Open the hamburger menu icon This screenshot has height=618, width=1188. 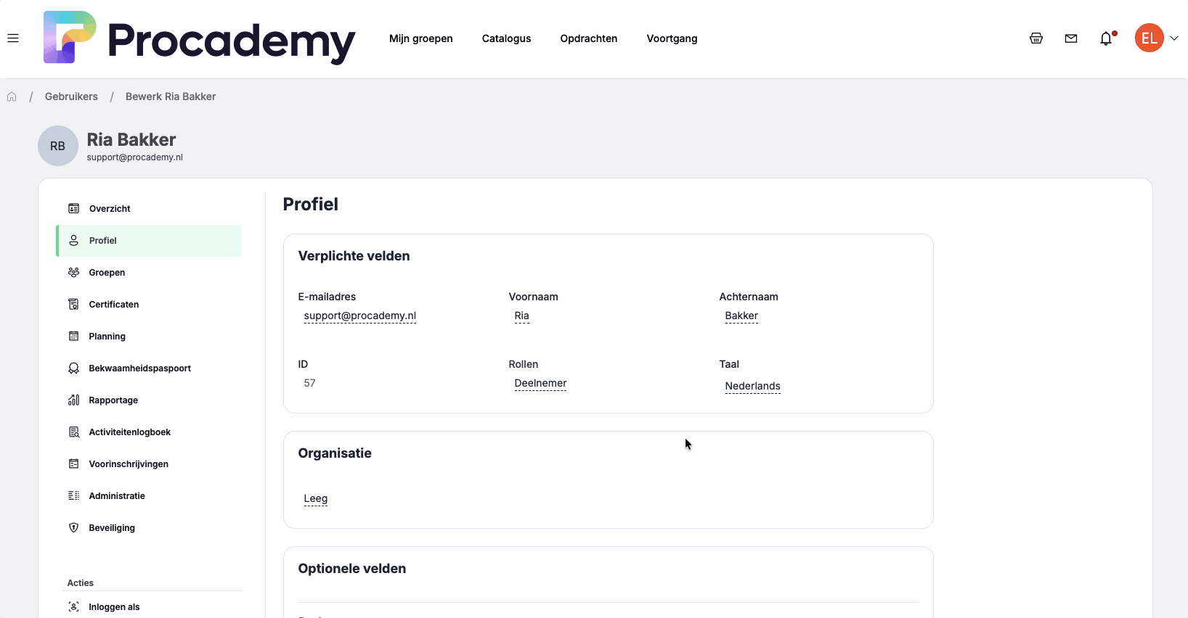tap(13, 38)
